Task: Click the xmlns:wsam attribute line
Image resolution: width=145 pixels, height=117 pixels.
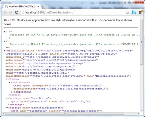Action: tap(52, 60)
